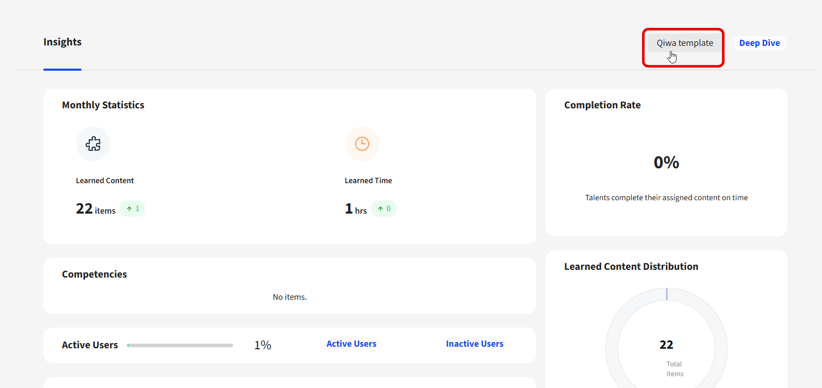Click the green up-arrow badge beside 22 items
The width and height of the screenshot is (822, 388).
point(133,209)
